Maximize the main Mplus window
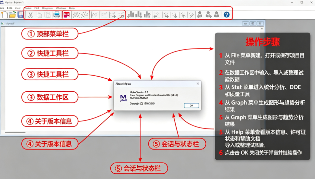 coord(302,2)
